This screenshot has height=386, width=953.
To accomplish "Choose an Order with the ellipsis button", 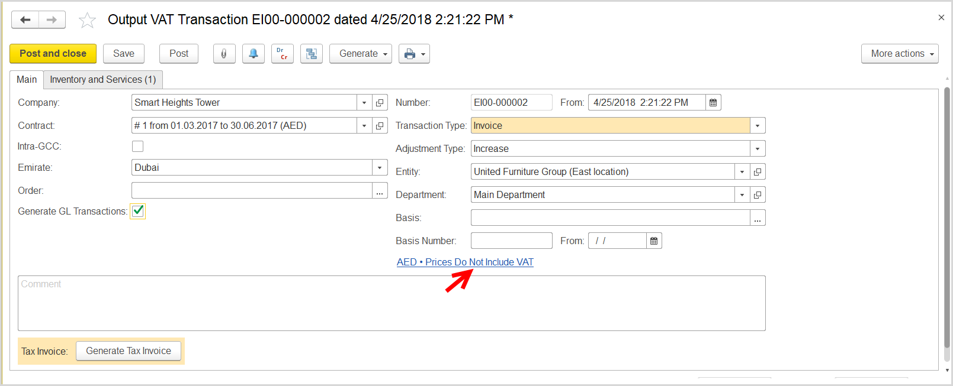I will (x=380, y=191).
